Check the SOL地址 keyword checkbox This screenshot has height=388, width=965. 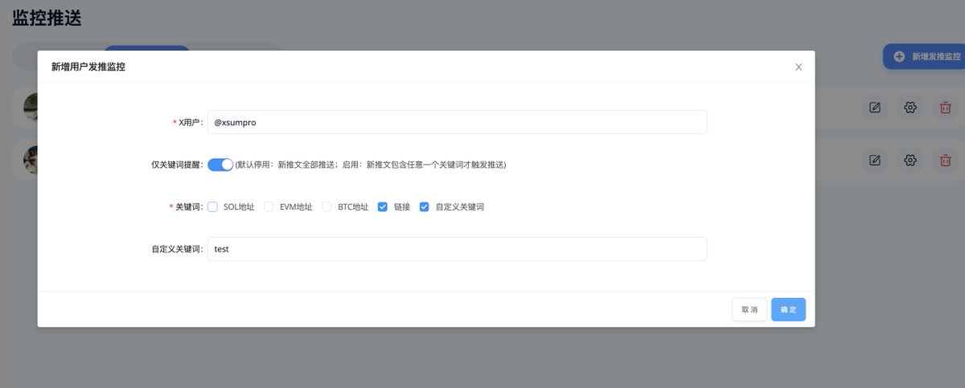click(212, 206)
